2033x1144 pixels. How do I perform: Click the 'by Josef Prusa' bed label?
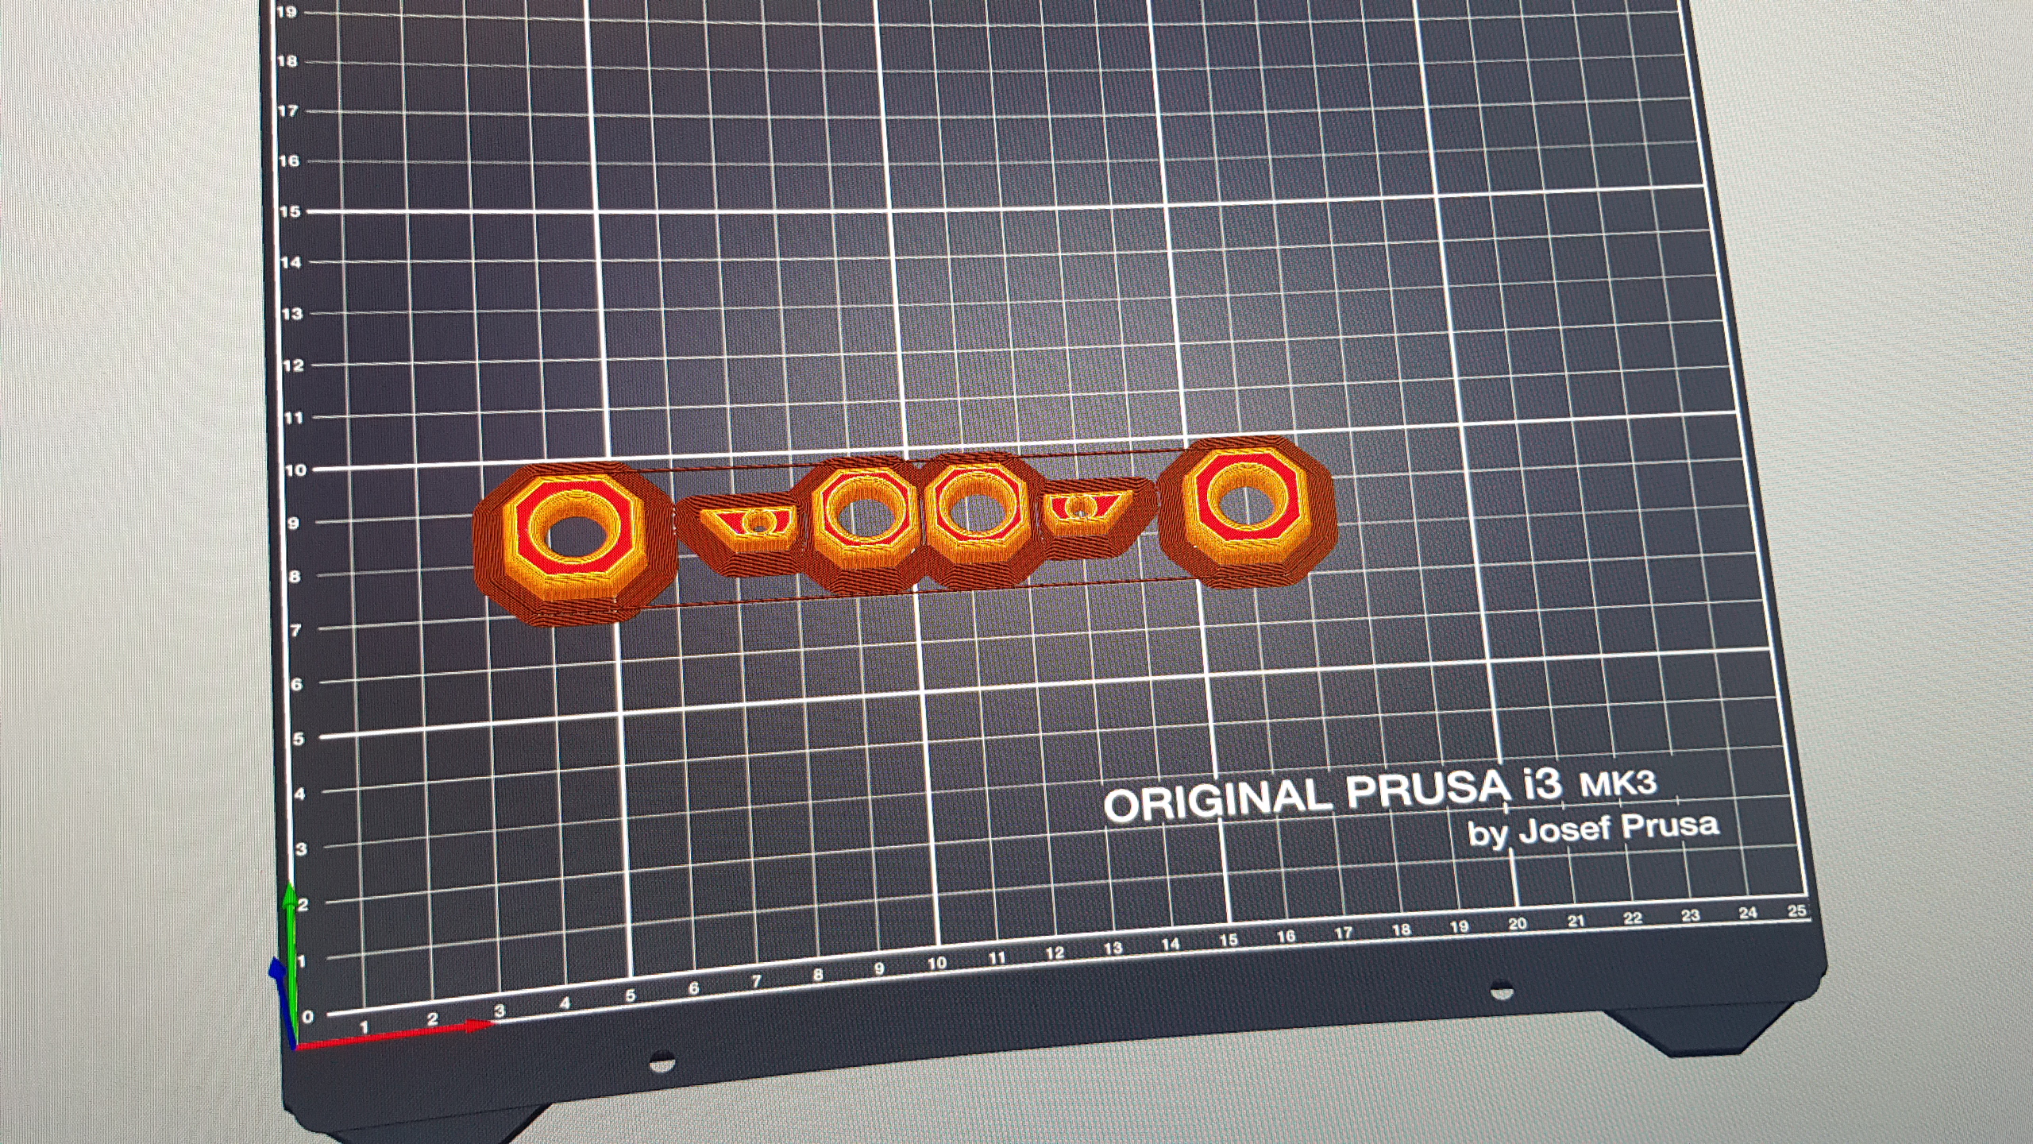point(1593,829)
